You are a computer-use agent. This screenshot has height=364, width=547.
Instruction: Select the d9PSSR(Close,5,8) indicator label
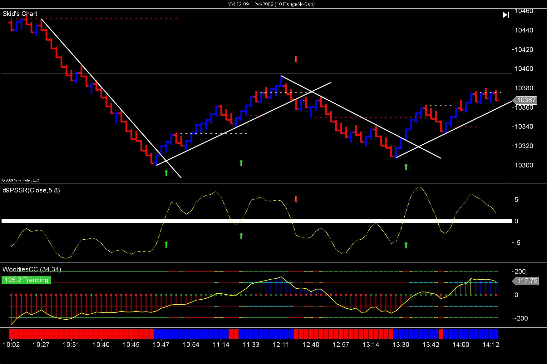pos(31,190)
